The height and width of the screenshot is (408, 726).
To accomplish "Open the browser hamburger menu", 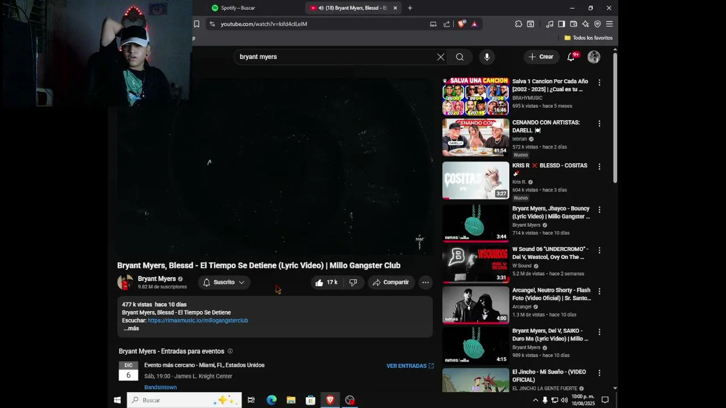I will pyautogui.click(x=609, y=24).
